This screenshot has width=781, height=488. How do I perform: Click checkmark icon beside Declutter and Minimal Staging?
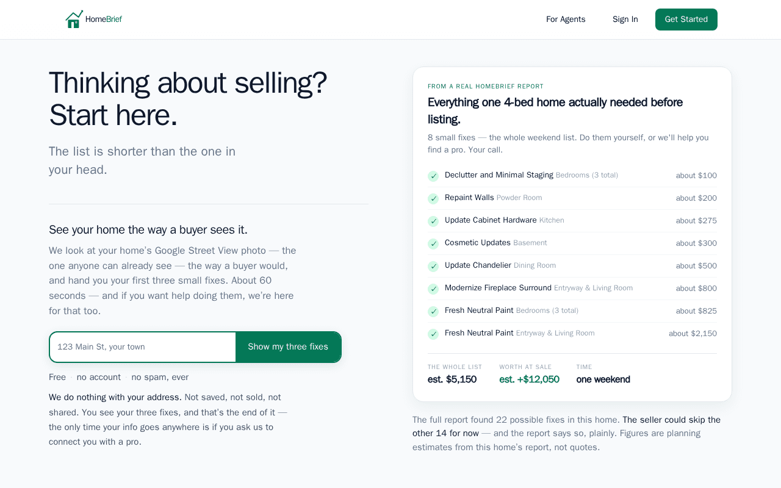pos(433,176)
